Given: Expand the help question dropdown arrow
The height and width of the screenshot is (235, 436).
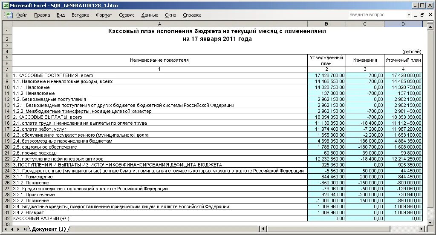Looking at the screenshot, I should 409,15.
